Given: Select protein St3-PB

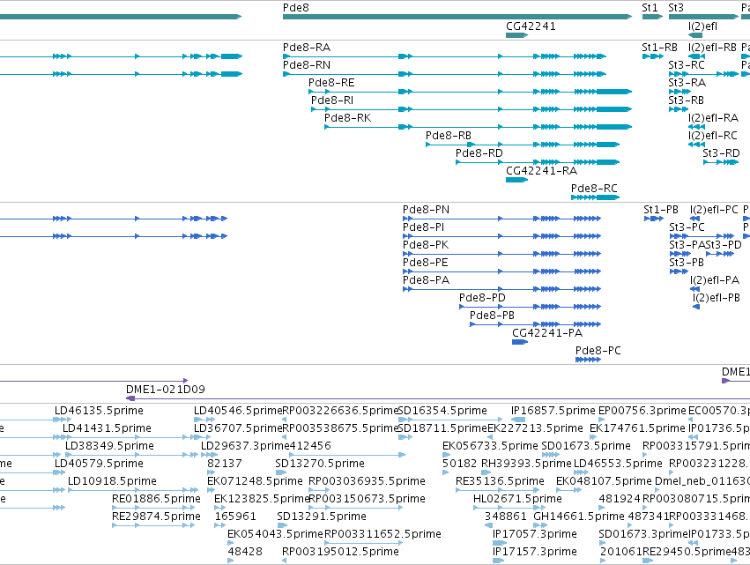Looking at the screenshot, I should [x=686, y=263].
